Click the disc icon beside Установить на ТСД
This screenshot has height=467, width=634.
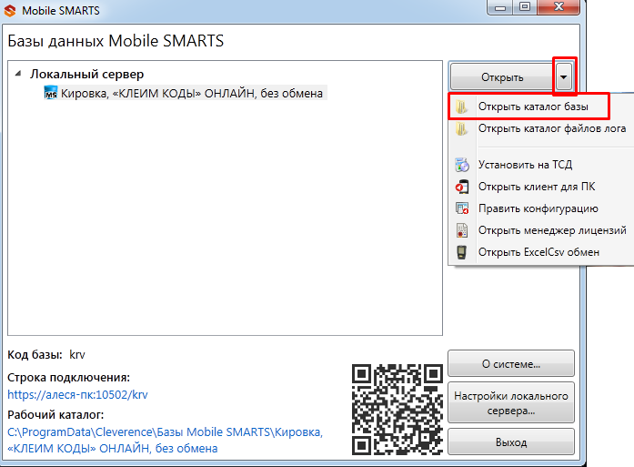462,165
